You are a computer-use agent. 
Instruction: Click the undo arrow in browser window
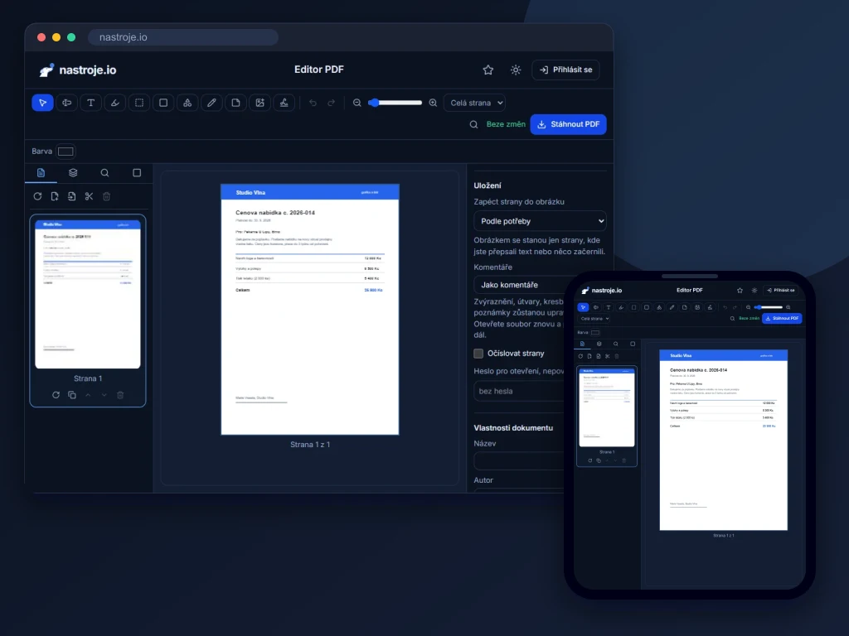(x=313, y=103)
